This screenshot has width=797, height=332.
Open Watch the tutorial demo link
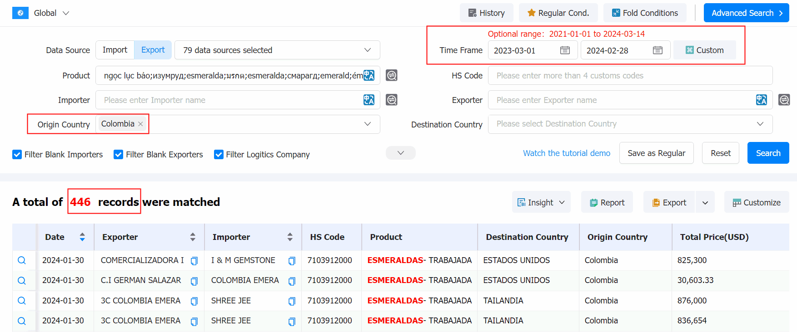pyautogui.click(x=566, y=153)
